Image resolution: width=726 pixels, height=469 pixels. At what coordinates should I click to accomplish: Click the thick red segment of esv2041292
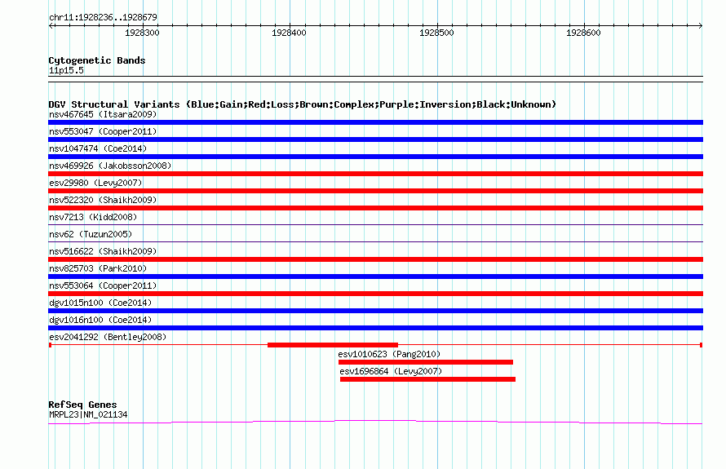[x=333, y=345]
